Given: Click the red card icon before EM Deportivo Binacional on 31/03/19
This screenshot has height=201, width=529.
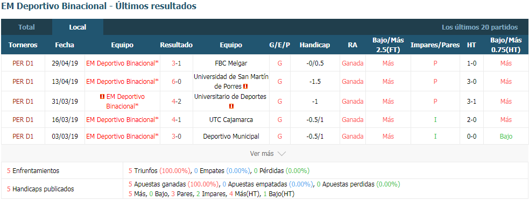Looking at the screenshot, I should 102,97.
